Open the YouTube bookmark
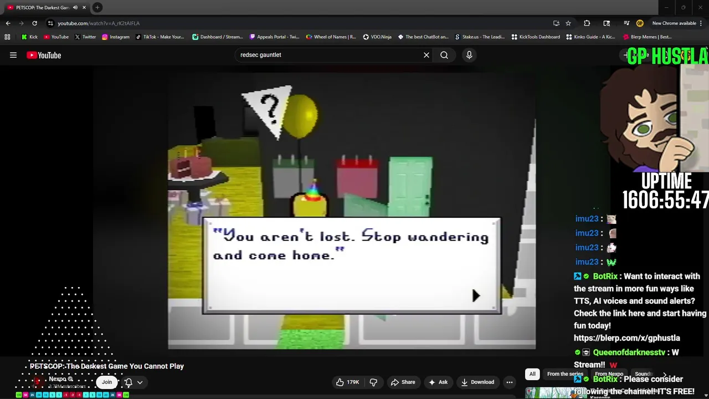This screenshot has height=399, width=709. click(x=56, y=37)
